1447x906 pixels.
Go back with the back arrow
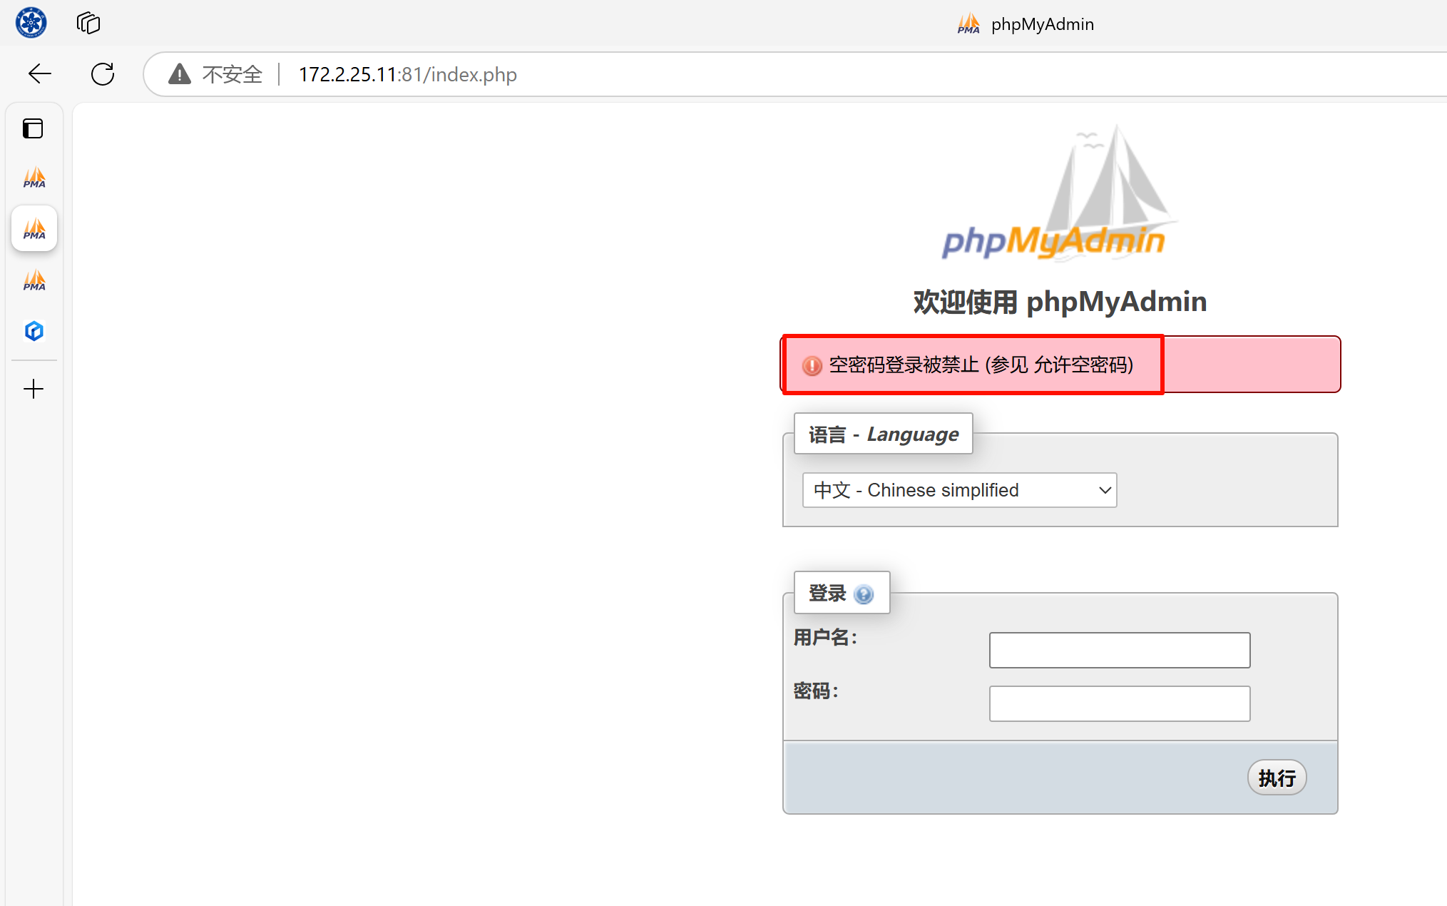(x=40, y=73)
